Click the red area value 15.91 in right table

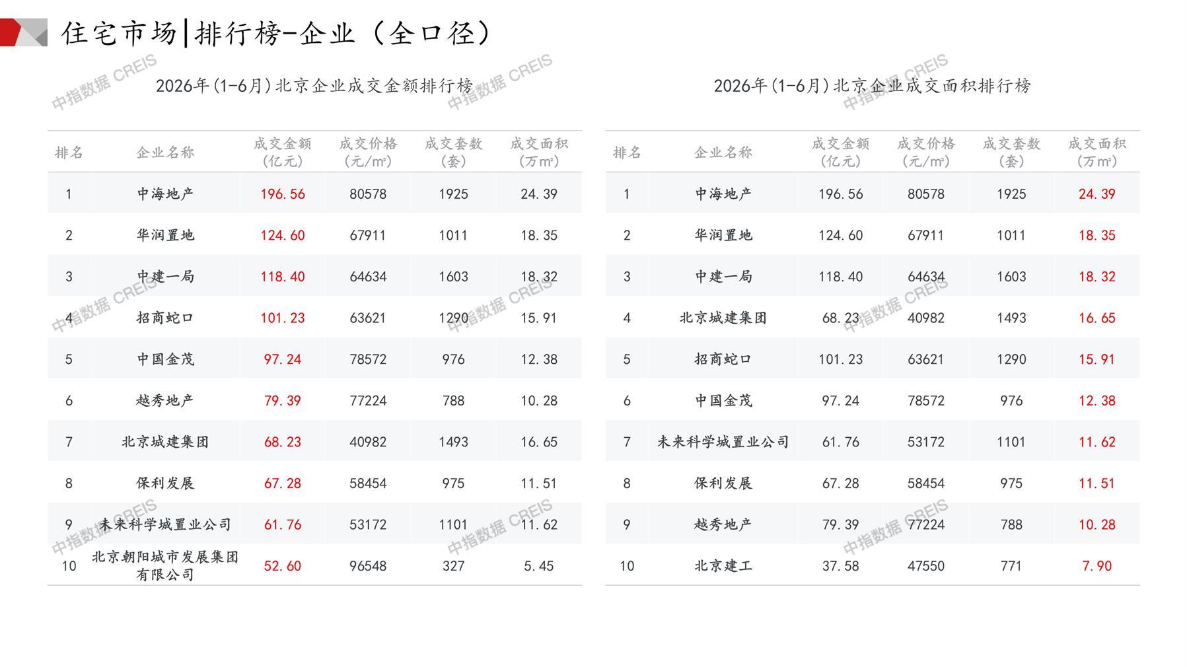[x=1097, y=359]
